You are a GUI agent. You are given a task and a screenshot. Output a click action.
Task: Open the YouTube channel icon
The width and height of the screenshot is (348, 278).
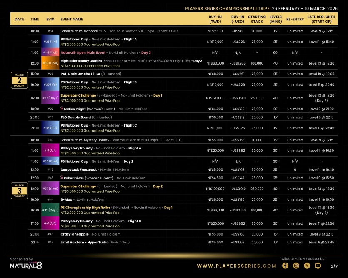point(318,266)
